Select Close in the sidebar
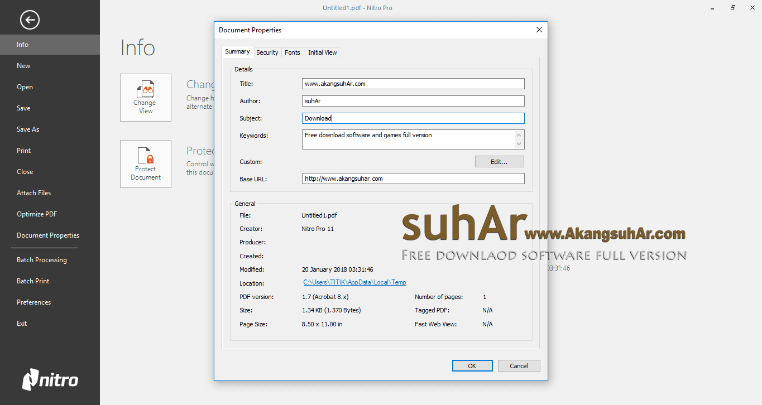 tap(50, 172)
